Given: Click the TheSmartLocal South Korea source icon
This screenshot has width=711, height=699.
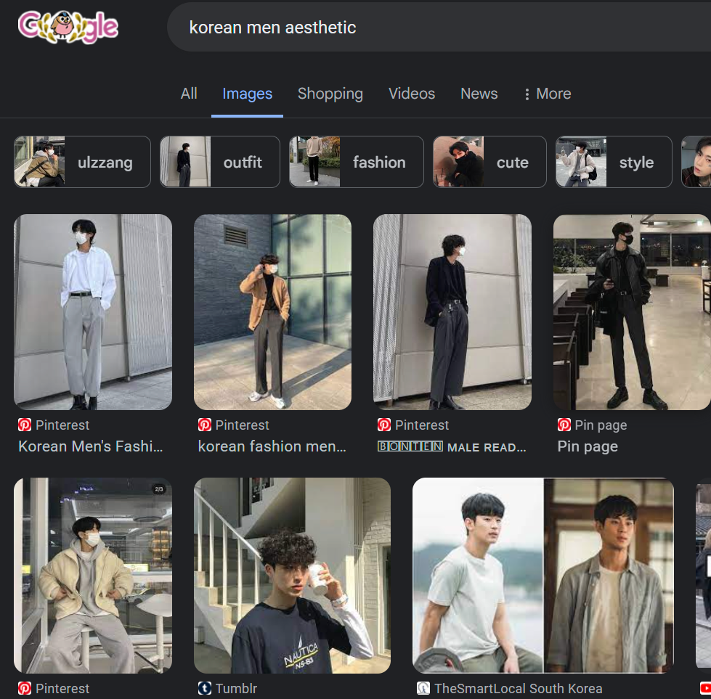Looking at the screenshot, I should pyautogui.click(x=423, y=688).
